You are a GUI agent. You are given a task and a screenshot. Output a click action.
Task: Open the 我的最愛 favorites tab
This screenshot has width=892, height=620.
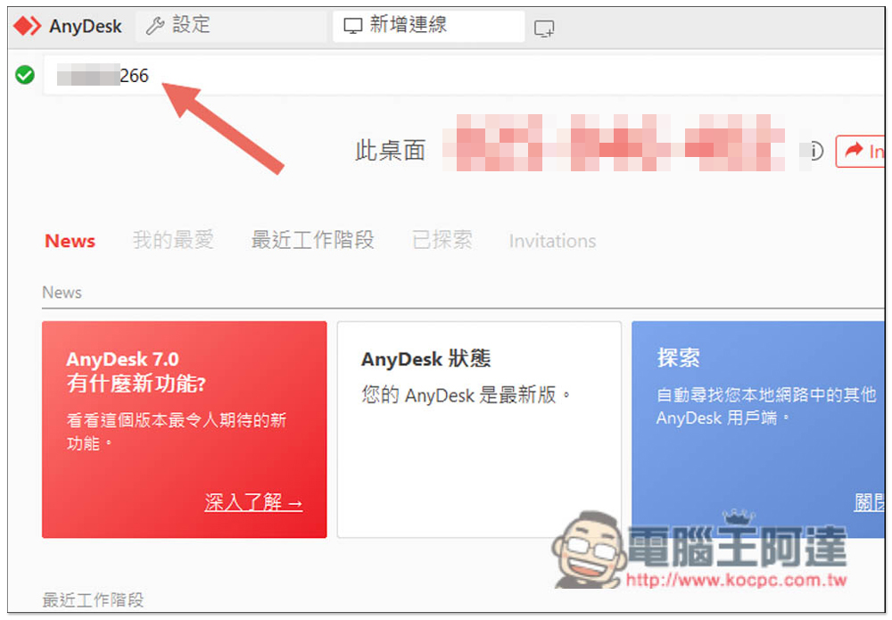tap(173, 240)
